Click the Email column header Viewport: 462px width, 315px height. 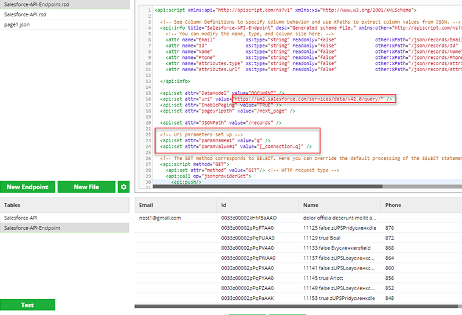pyautogui.click(x=175, y=205)
